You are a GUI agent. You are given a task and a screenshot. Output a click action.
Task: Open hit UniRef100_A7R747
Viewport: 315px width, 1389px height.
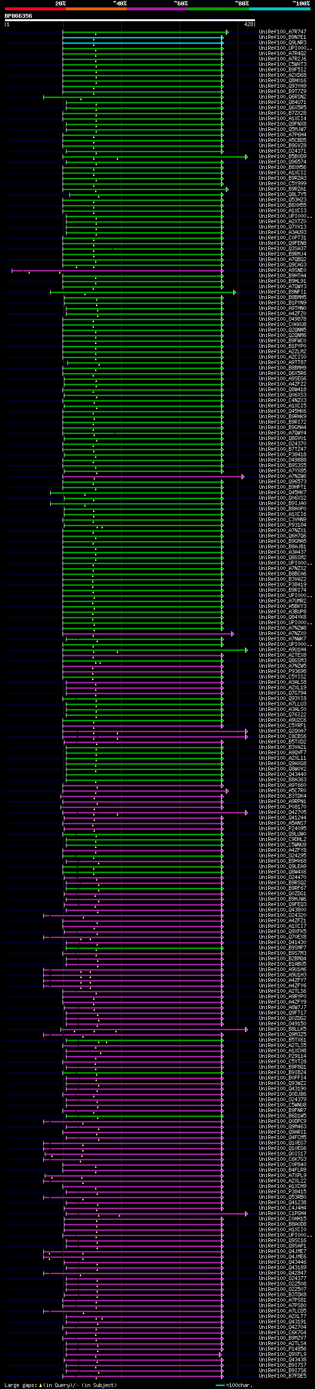(283, 32)
